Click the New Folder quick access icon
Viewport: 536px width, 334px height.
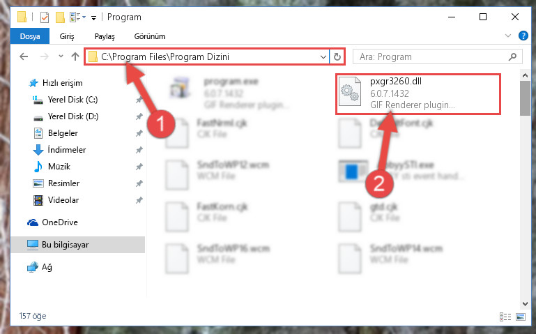(60, 17)
